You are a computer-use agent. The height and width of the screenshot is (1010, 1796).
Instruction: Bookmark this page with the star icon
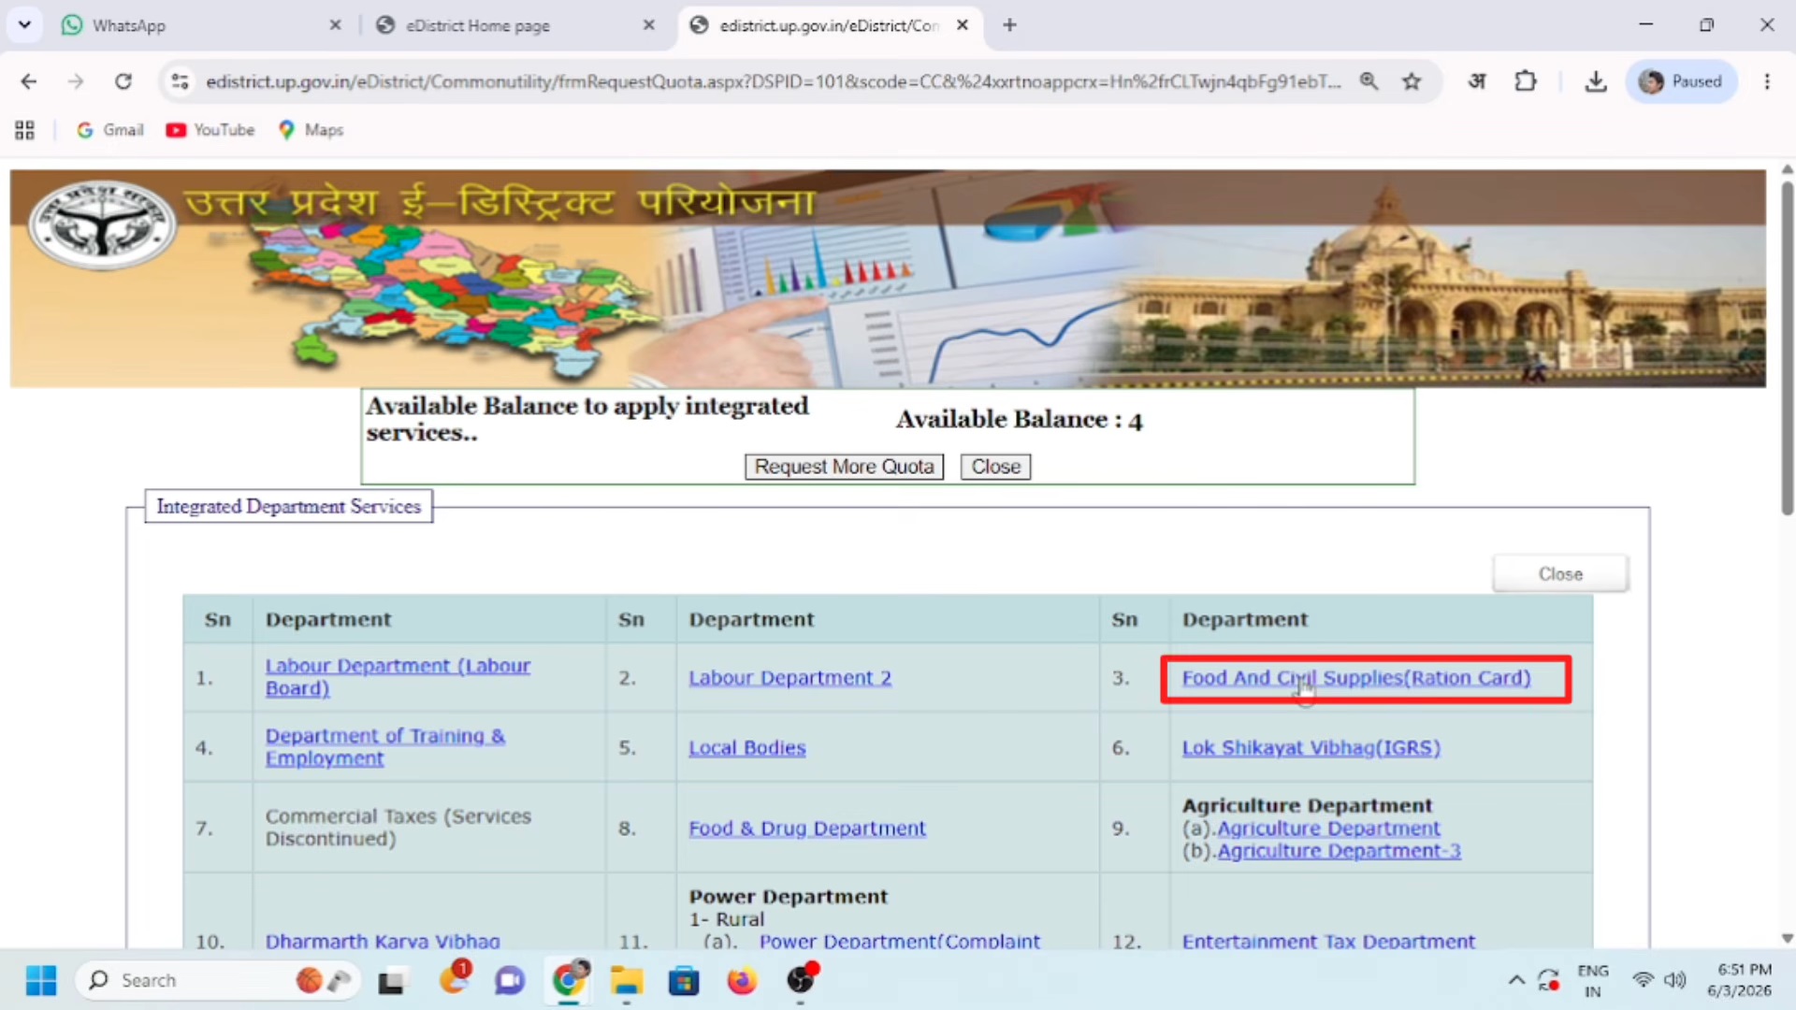pos(1412,81)
